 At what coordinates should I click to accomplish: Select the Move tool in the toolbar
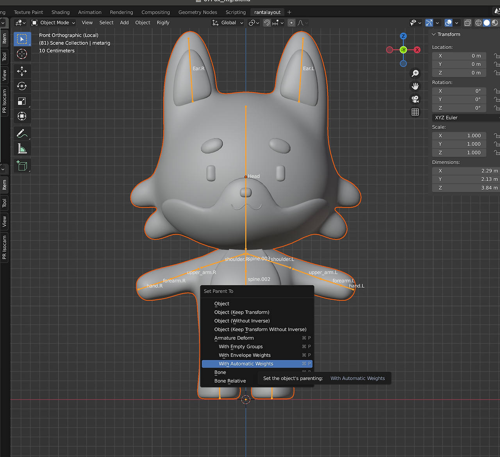[x=22, y=71]
